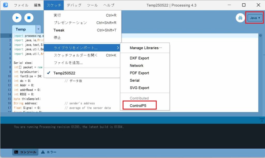Select the Temp sketch tab

pyautogui.click(x=24, y=29)
